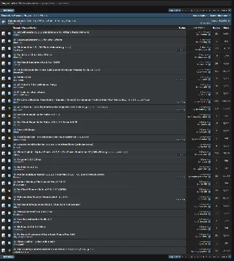Sort threads by the Views column header
Image resolution: width=234 pixels, height=261 pixels.
click(x=226, y=28)
